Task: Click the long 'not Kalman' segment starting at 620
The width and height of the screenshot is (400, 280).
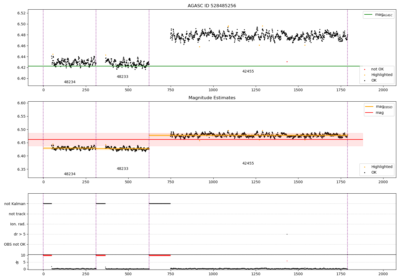Action: (160, 204)
